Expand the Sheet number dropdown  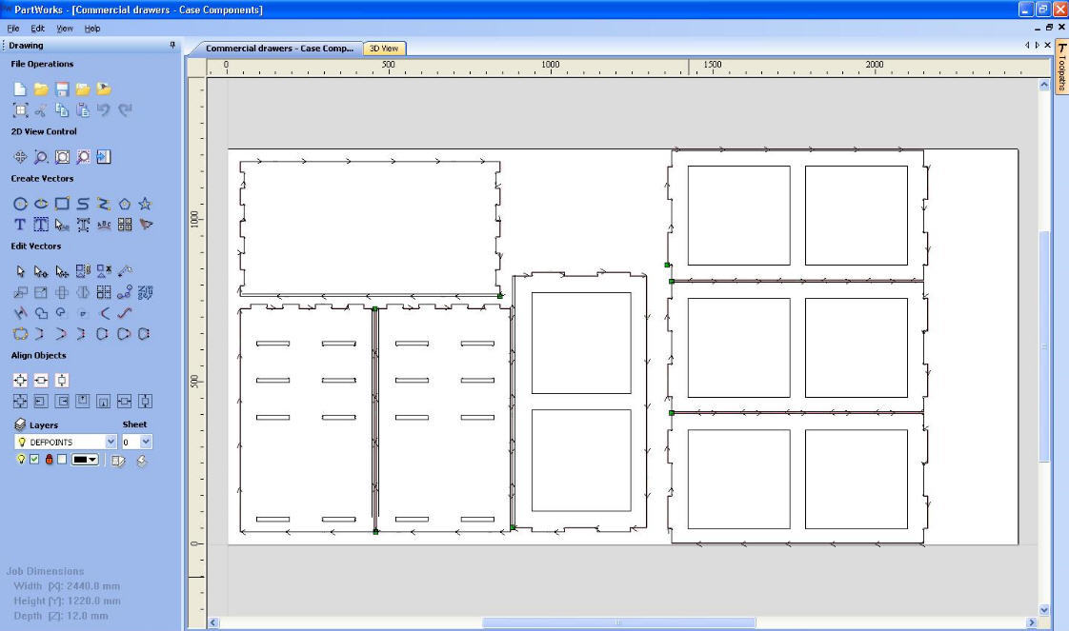pos(145,442)
